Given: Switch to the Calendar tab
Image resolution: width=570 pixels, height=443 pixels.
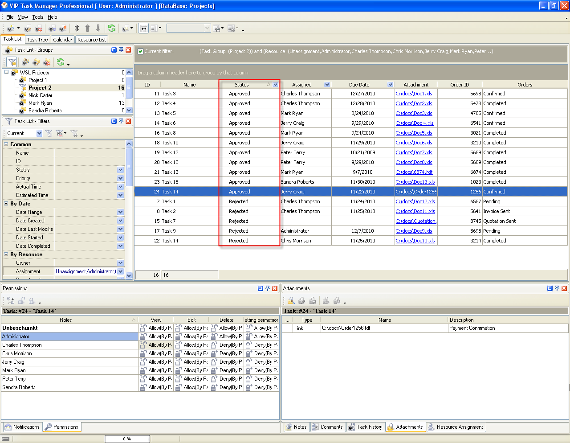Looking at the screenshot, I should tap(62, 40).
